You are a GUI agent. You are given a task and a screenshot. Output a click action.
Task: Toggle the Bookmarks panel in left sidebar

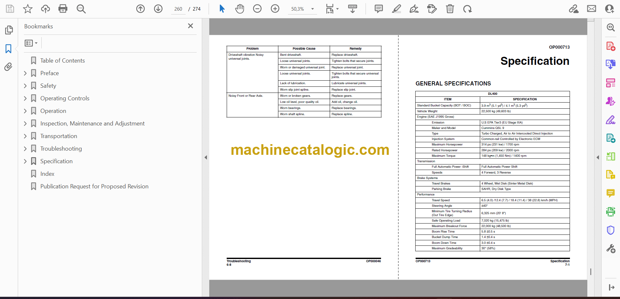[x=8, y=49]
